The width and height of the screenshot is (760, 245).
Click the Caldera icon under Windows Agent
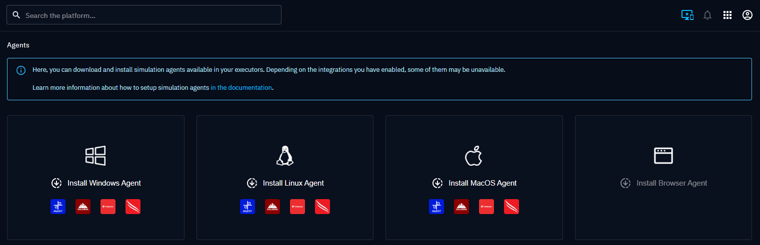83,207
